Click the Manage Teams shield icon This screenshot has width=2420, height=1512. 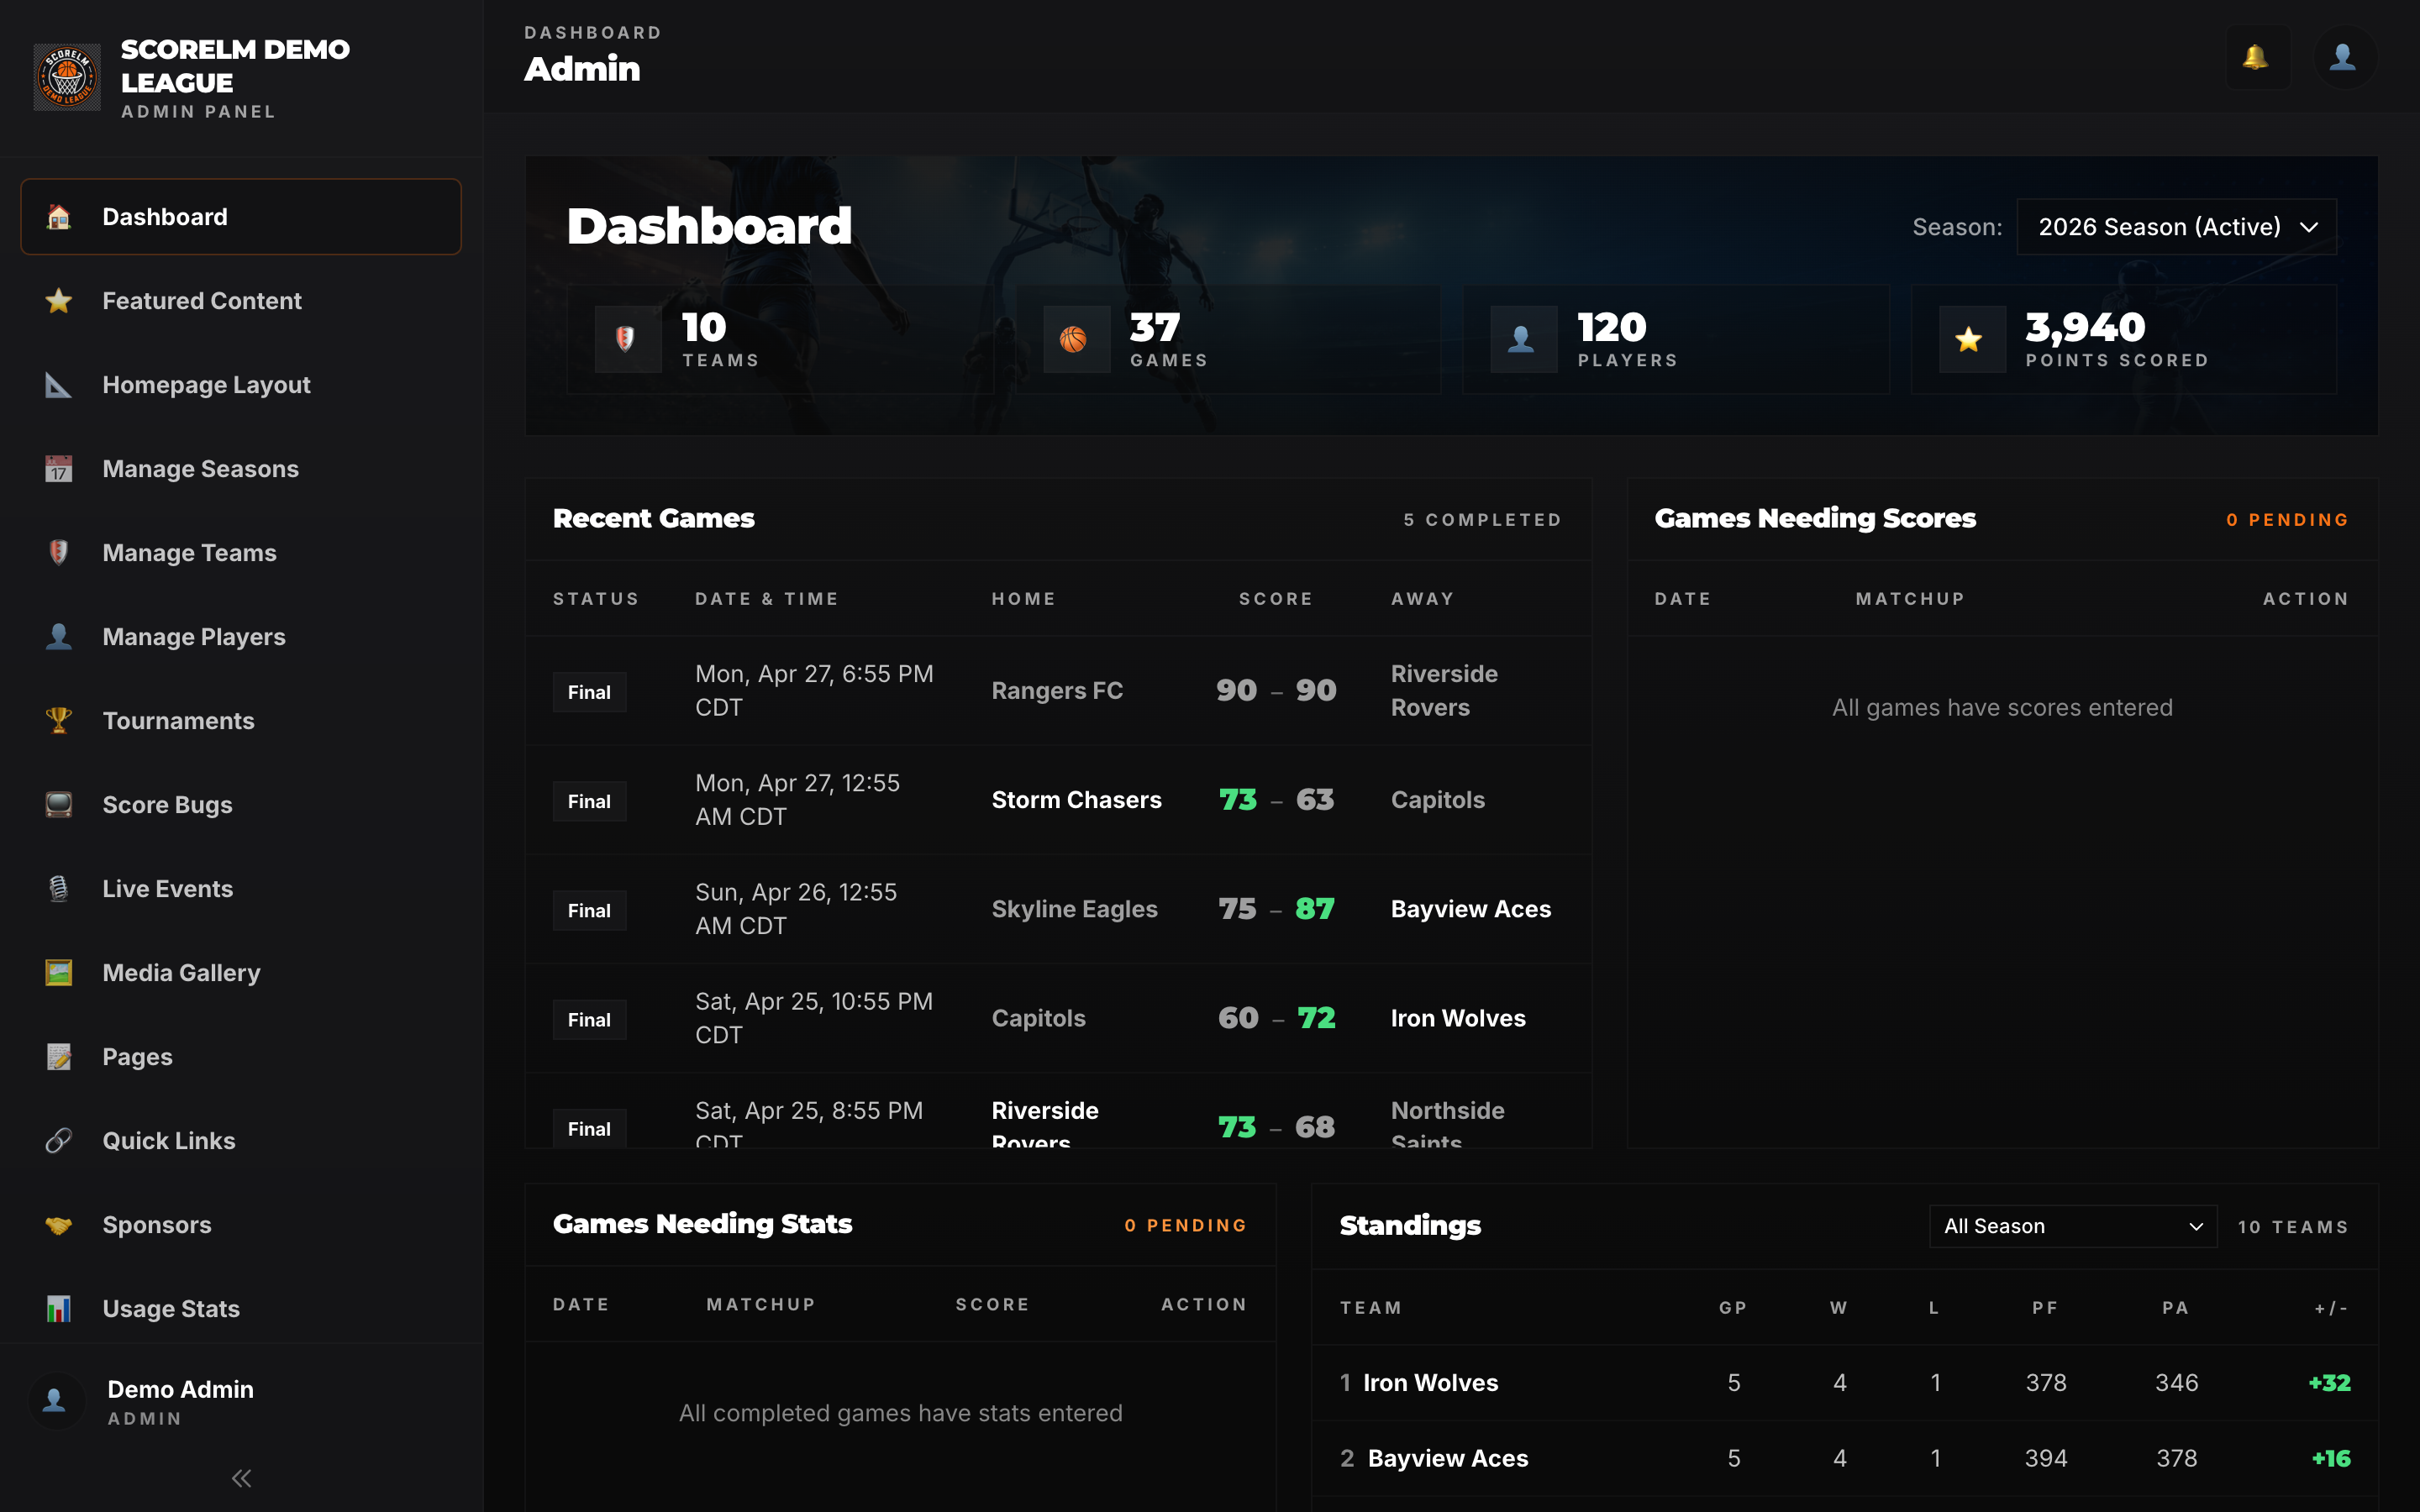[x=59, y=553]
